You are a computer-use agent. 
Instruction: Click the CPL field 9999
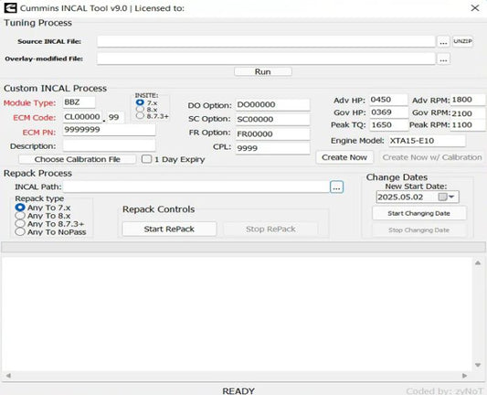pos(272,148)
